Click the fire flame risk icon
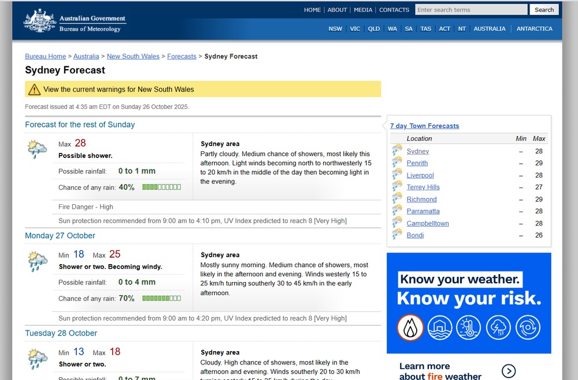Viewport: 578px width, 380px height. (x=410, y=328)
